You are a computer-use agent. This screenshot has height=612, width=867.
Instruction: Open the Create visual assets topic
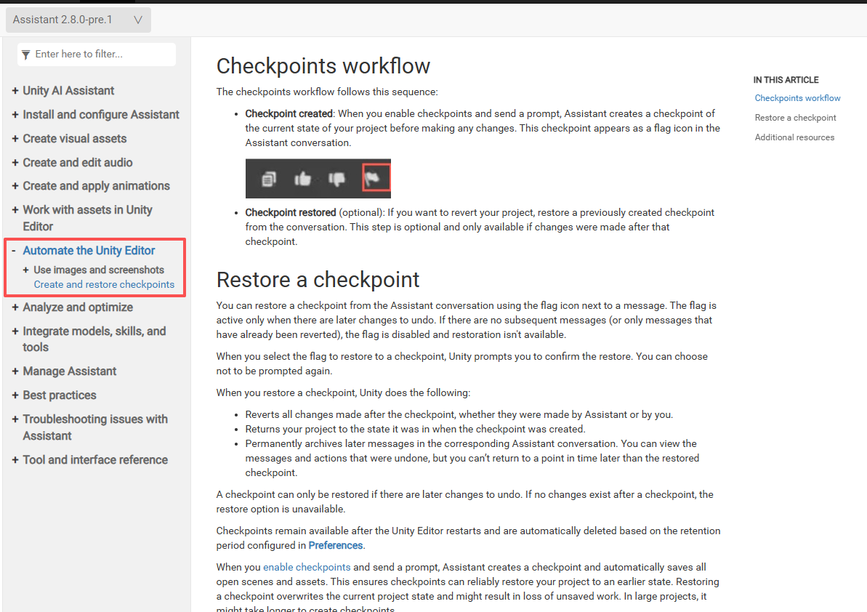tap(75, 139)
